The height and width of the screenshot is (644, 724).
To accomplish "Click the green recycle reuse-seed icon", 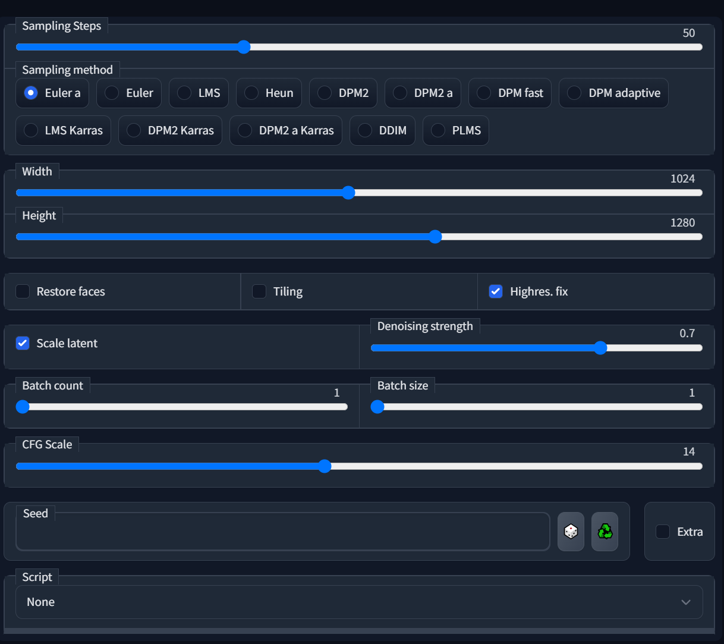I will pyautogui.click(x=605, y=532).
